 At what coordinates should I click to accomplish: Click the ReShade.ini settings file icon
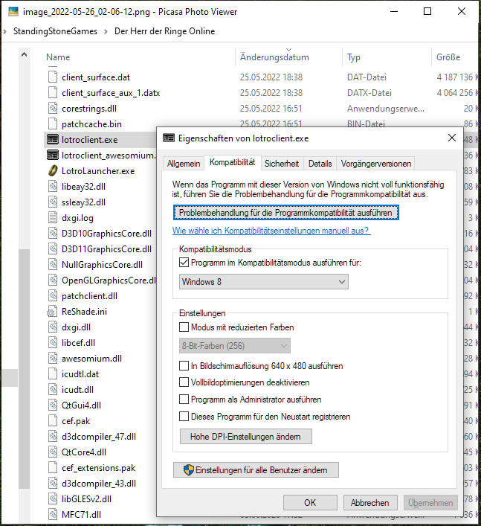[x=52, y=312]
